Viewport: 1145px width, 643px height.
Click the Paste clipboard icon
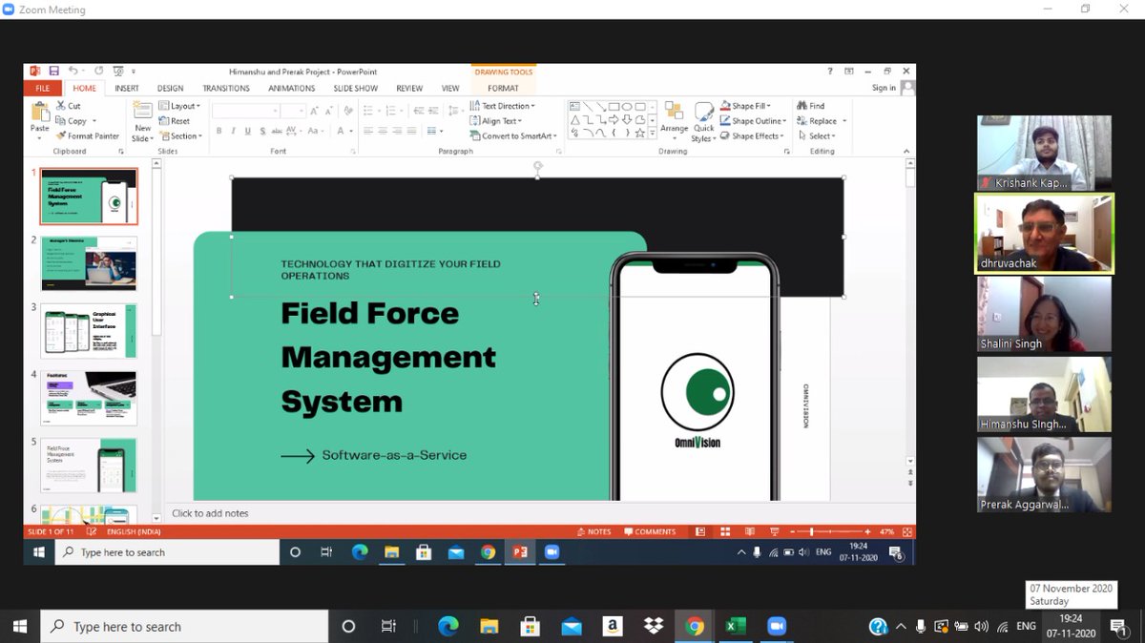(39, 113)
